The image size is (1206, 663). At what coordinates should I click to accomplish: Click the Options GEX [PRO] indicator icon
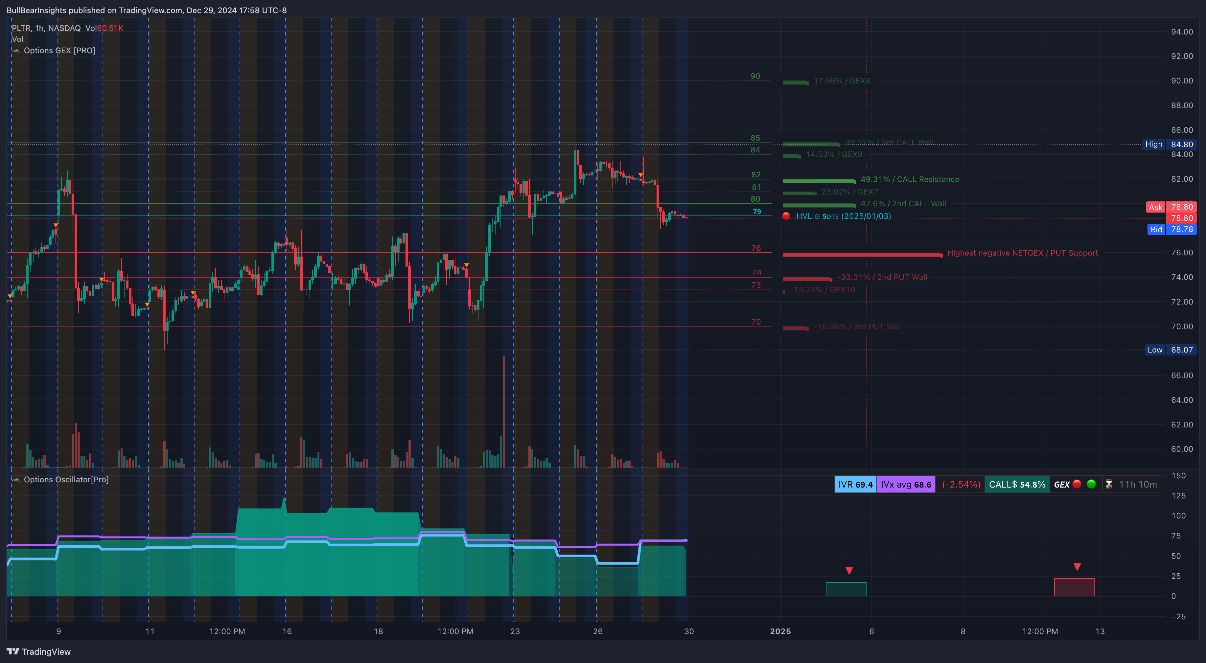pos(16,51)
